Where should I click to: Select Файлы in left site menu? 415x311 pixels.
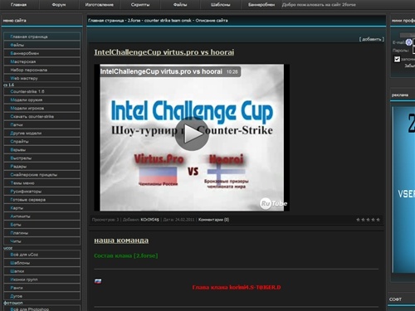click(42, 45)
